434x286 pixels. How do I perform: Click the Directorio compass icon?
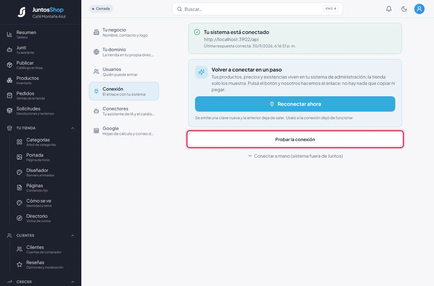pos(19,218)
